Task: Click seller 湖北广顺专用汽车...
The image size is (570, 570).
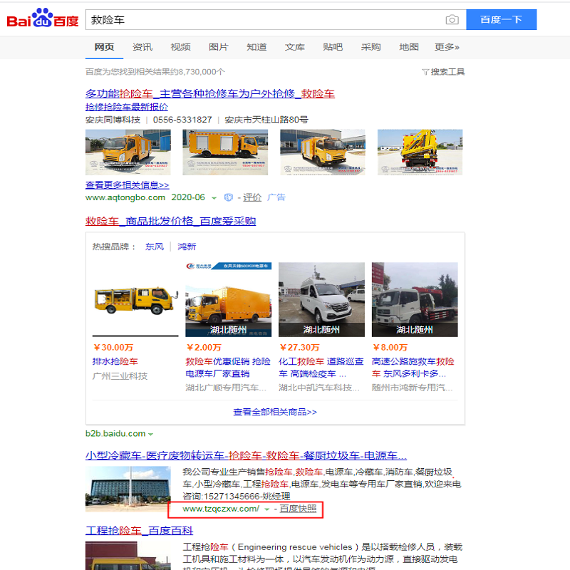Action: [226, 388]
